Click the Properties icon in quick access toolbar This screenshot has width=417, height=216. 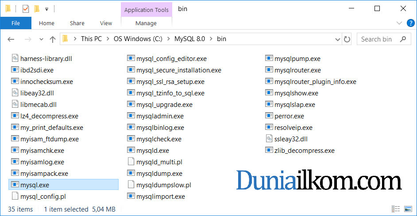click(26, 9)
